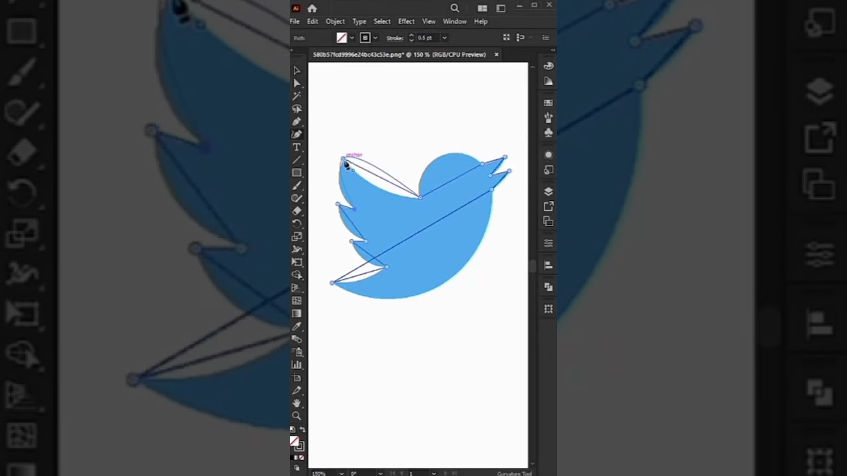The image size is (847, 476).
Task: Select the Perspective Grid tool
Action: [296, 288]
